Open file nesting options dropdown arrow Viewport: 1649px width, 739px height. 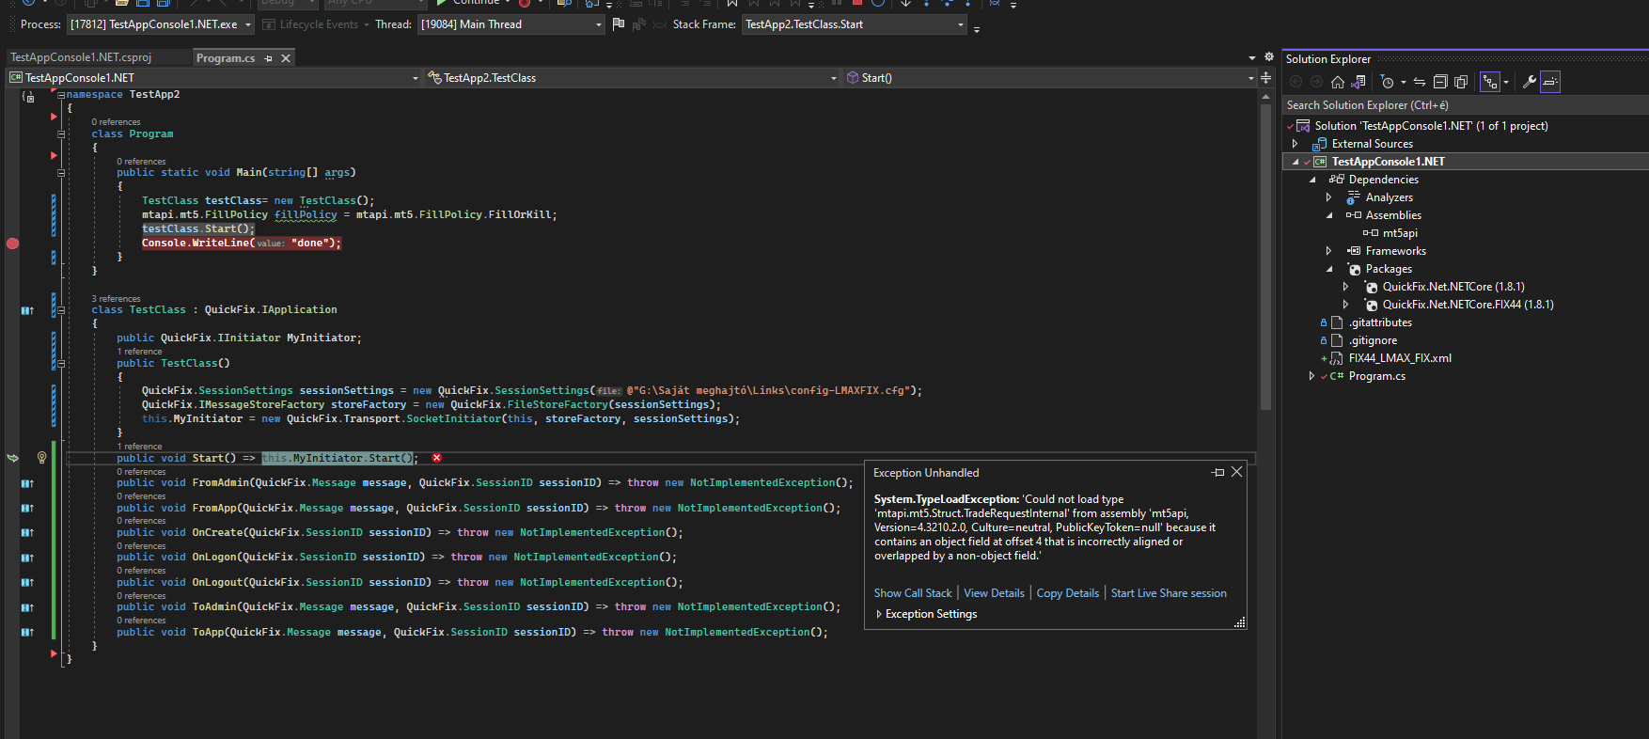coord(1506,82)
